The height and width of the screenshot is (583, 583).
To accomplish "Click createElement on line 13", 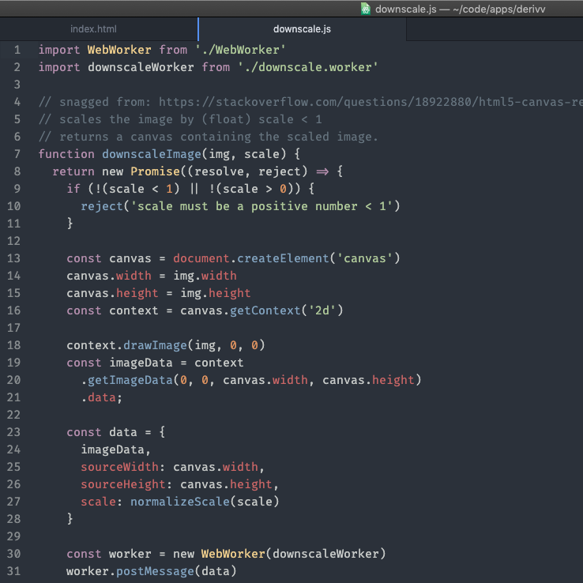I will [283, 258].
